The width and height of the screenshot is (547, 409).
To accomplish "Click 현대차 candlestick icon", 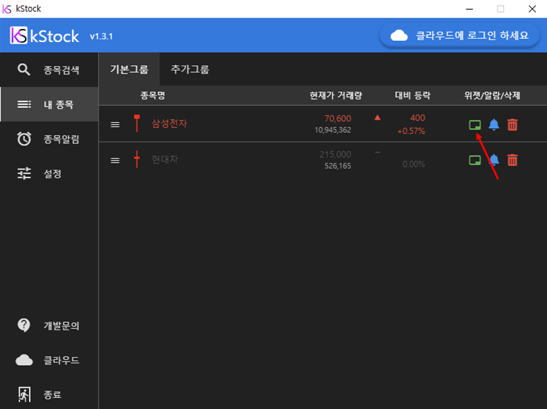I will [x=137, y=159].
